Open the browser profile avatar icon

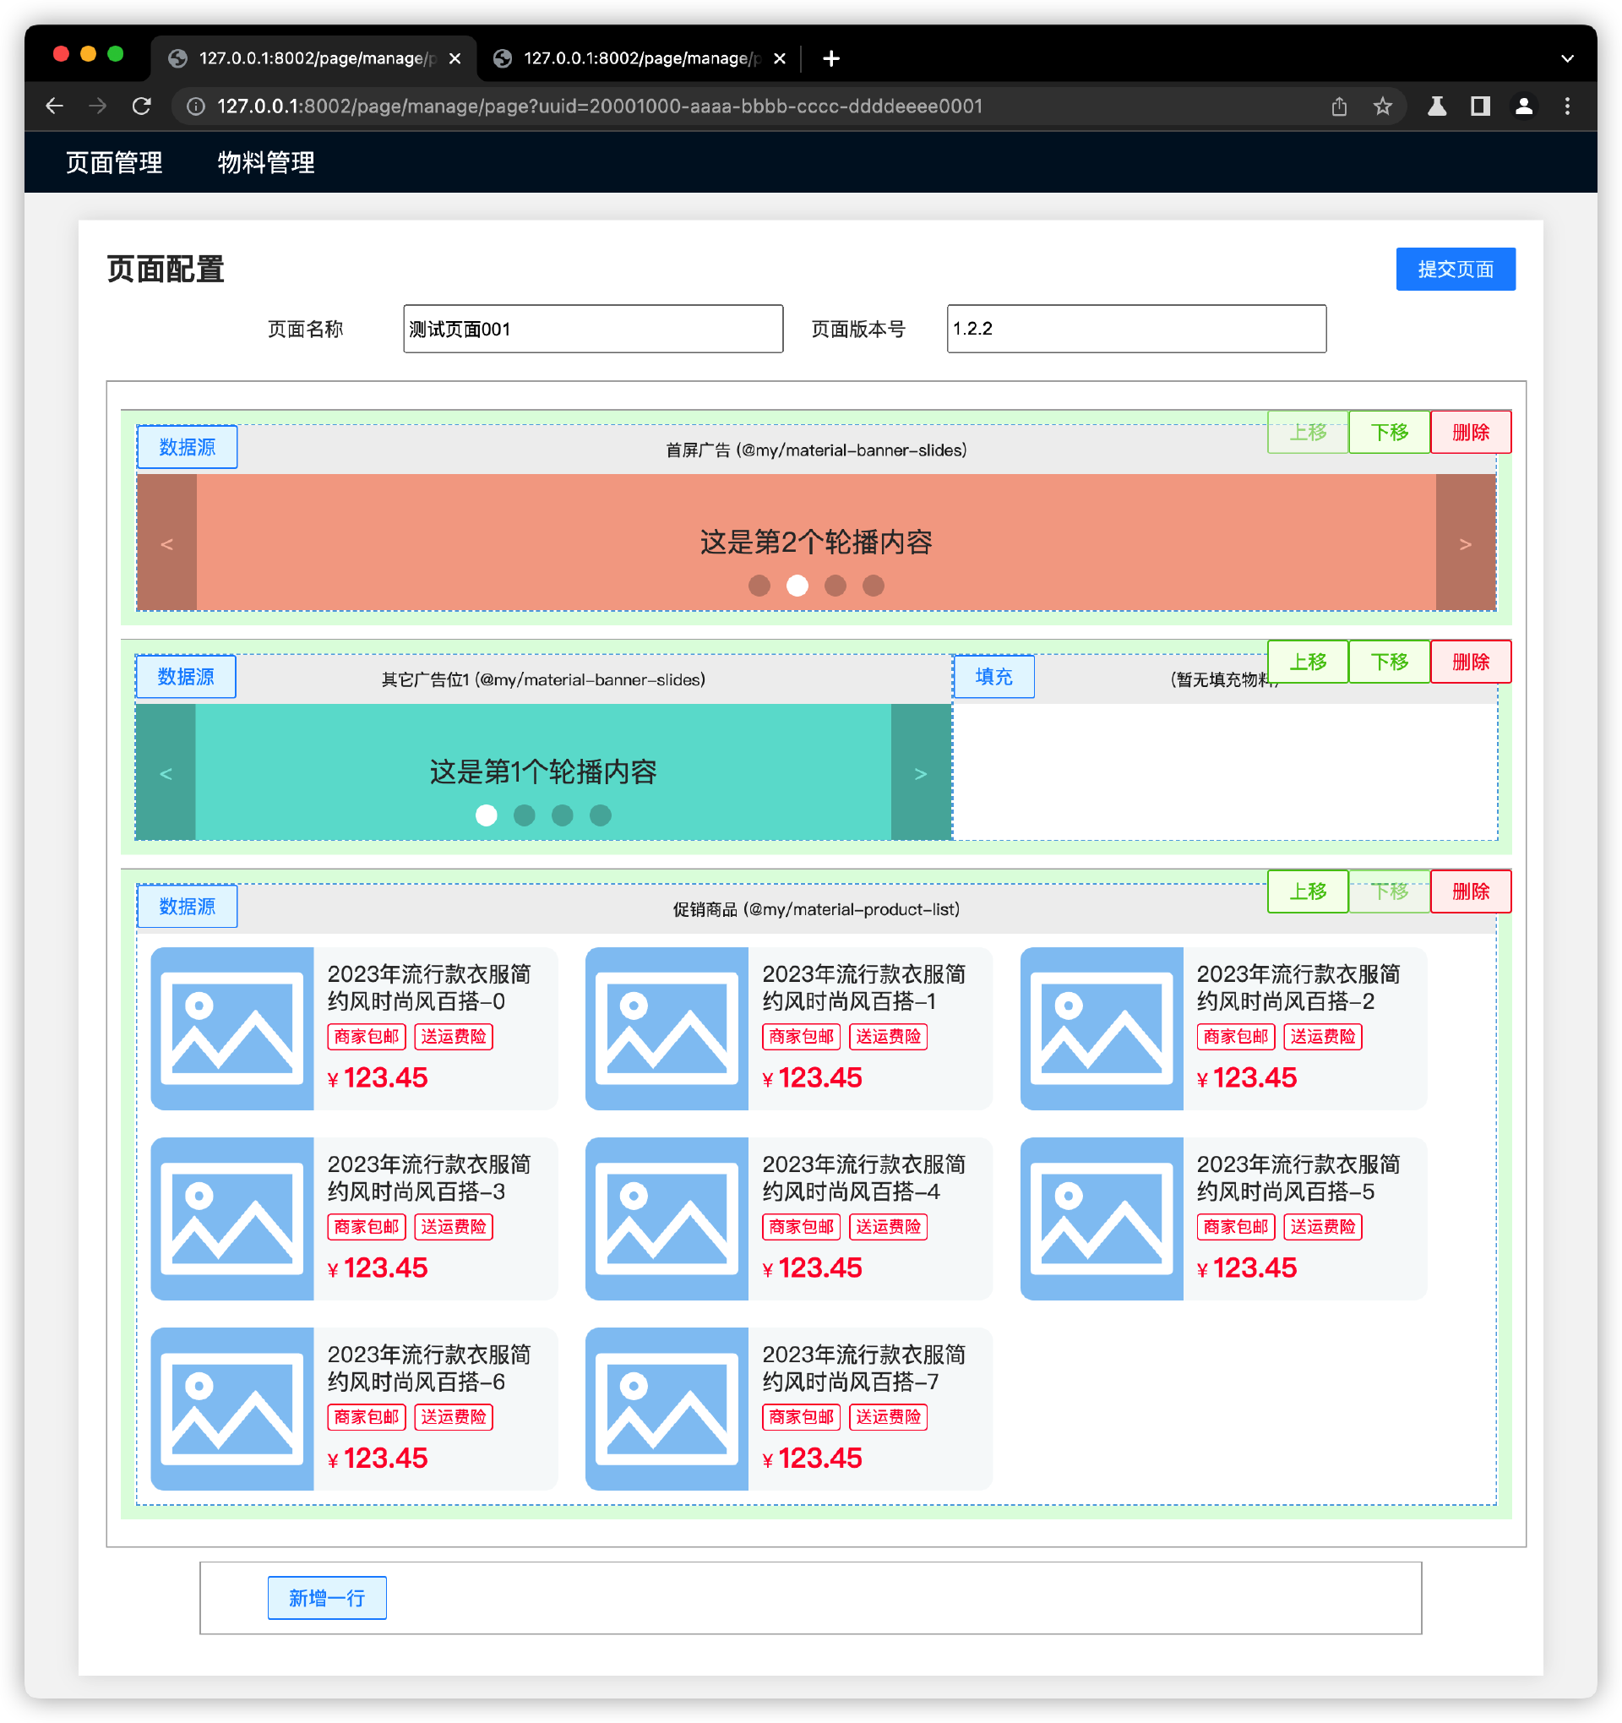pyautogui.click(x=1523, y=106)
